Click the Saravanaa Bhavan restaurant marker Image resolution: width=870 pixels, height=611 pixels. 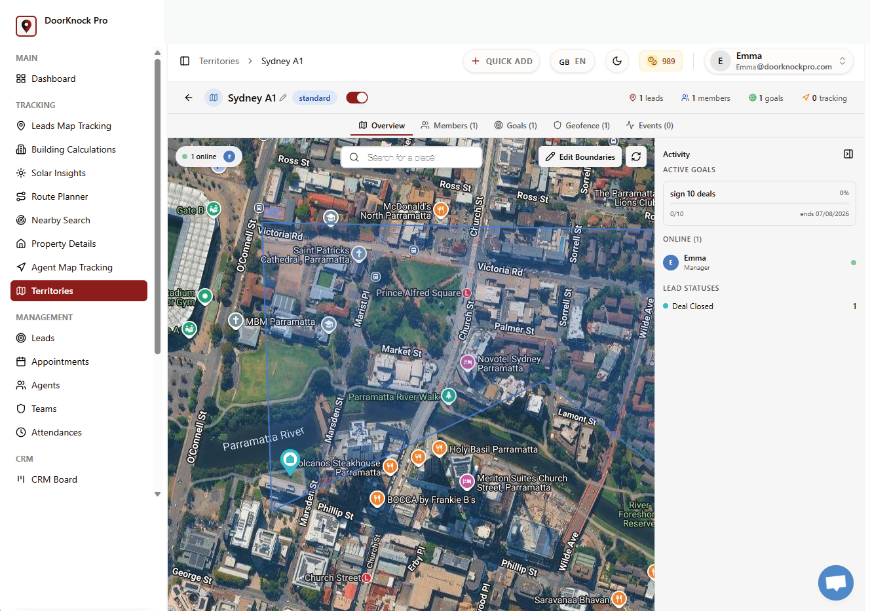pyautogui.click(x=618, y=599)
